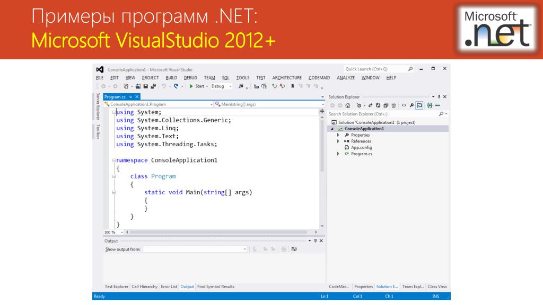This screenshot has height=305, width=543.
Task: Open the TOOLS menu
Action: pyautogui.click(x=243, y=78)
